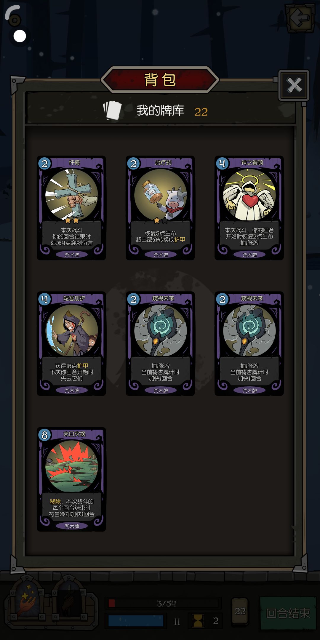The width and height of the screenshot is (320, 640).
Task: Select the rightmost 窥视未来 card
Action: tap(249, 344)
